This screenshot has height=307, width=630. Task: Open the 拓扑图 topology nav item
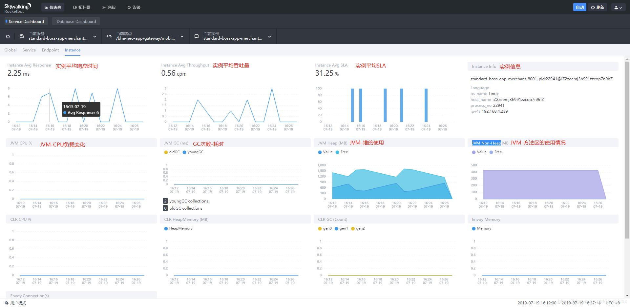(82, 7)
